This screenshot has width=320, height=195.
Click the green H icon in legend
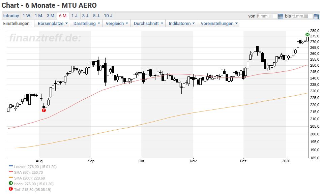click(x=11, y=183)
